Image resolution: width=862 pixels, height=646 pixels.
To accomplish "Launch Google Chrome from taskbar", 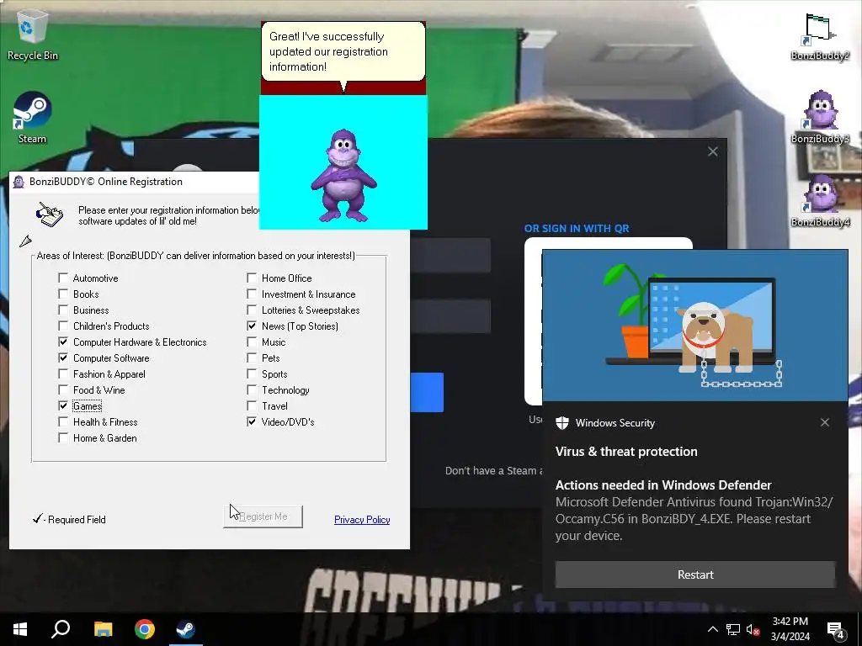I will pos(145,629).
